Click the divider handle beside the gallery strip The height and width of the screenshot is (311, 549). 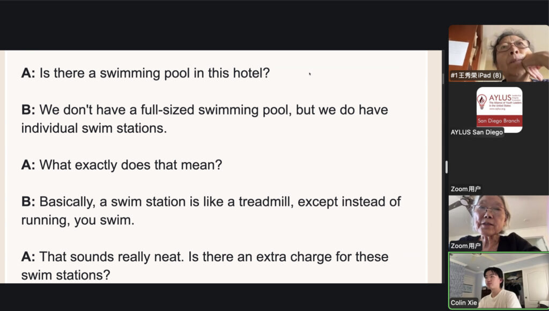click(x=446, y=167)
